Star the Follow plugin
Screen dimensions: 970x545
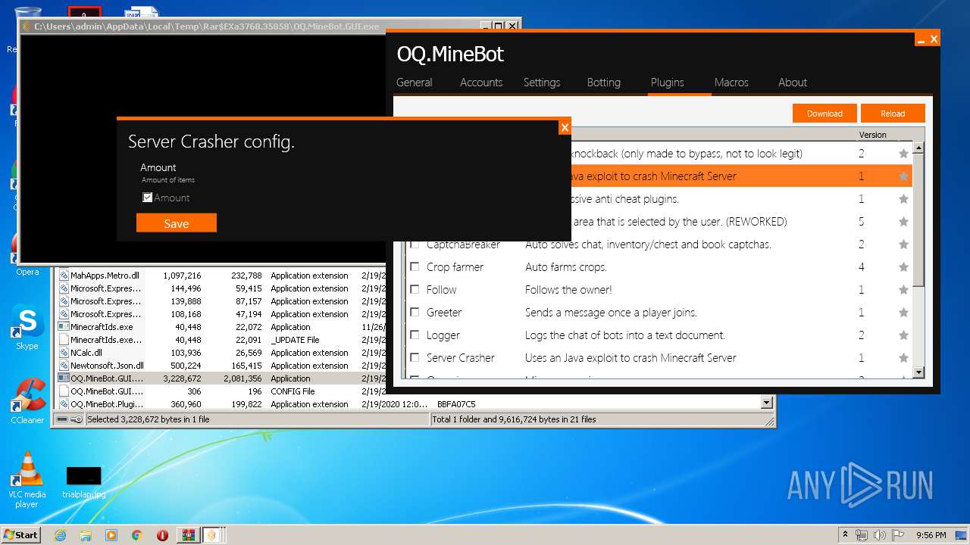(x=903, y=290)
